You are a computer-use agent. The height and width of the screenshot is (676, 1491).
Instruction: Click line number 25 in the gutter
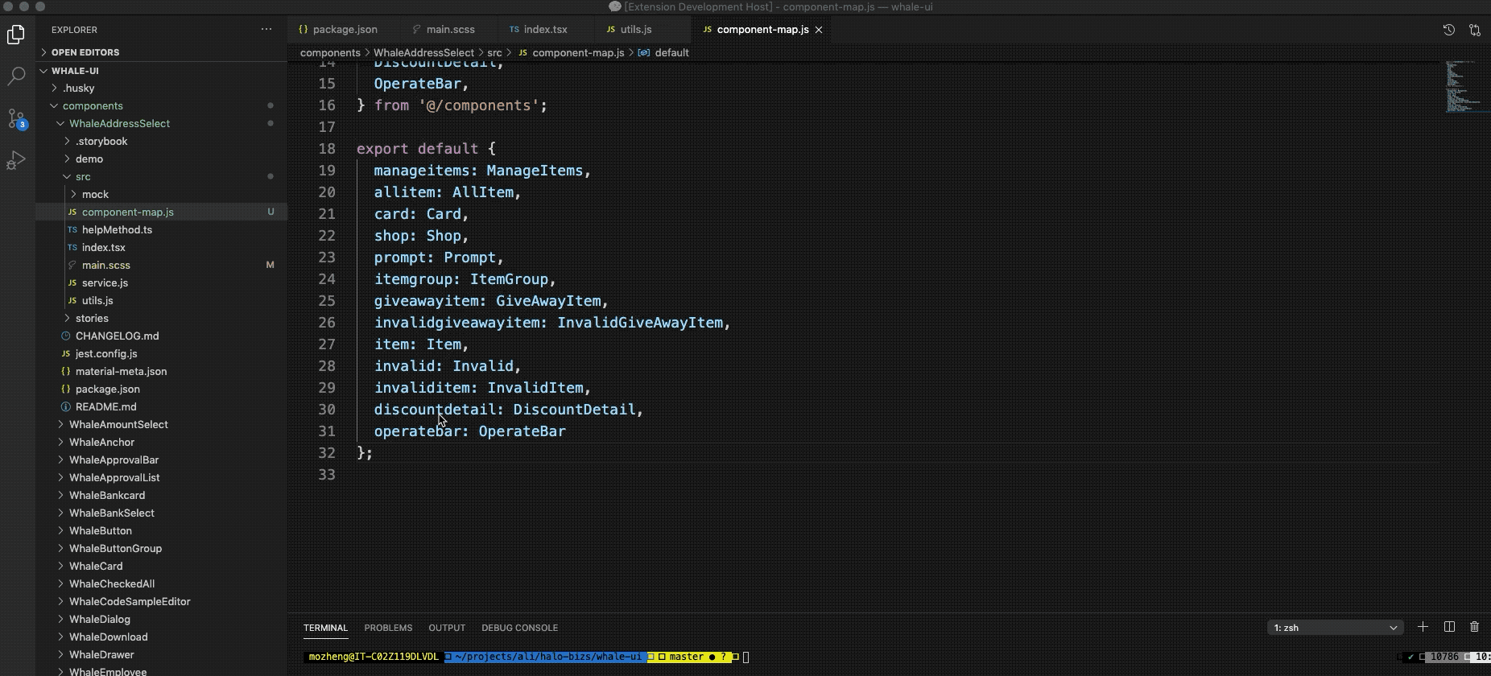[327, 301]
